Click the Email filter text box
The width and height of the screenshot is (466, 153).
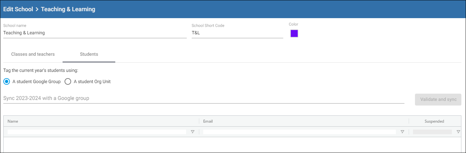[299, 132]
